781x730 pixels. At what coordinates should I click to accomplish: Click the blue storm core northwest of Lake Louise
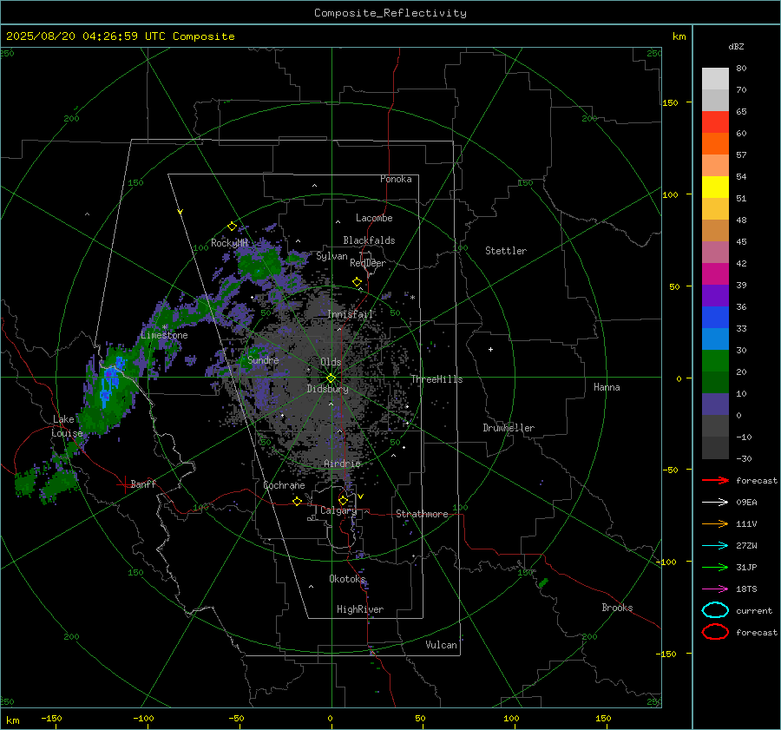pos(109,381)
